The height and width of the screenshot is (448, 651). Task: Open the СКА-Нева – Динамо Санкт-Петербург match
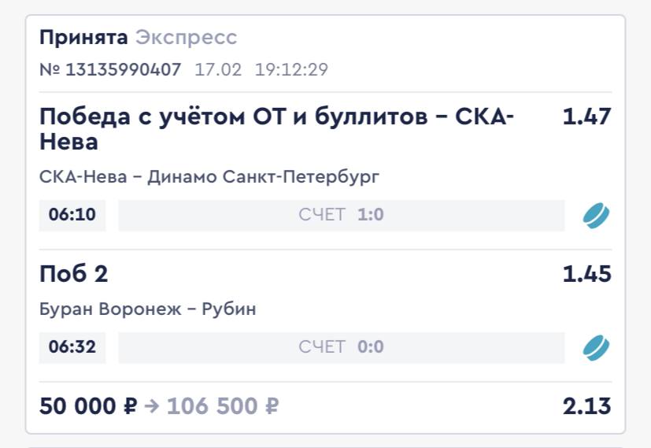point(209,177)
